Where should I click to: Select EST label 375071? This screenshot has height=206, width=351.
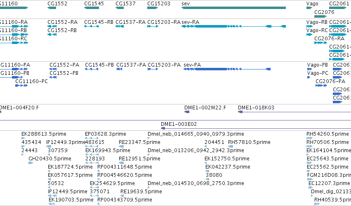tap(100, 192)
